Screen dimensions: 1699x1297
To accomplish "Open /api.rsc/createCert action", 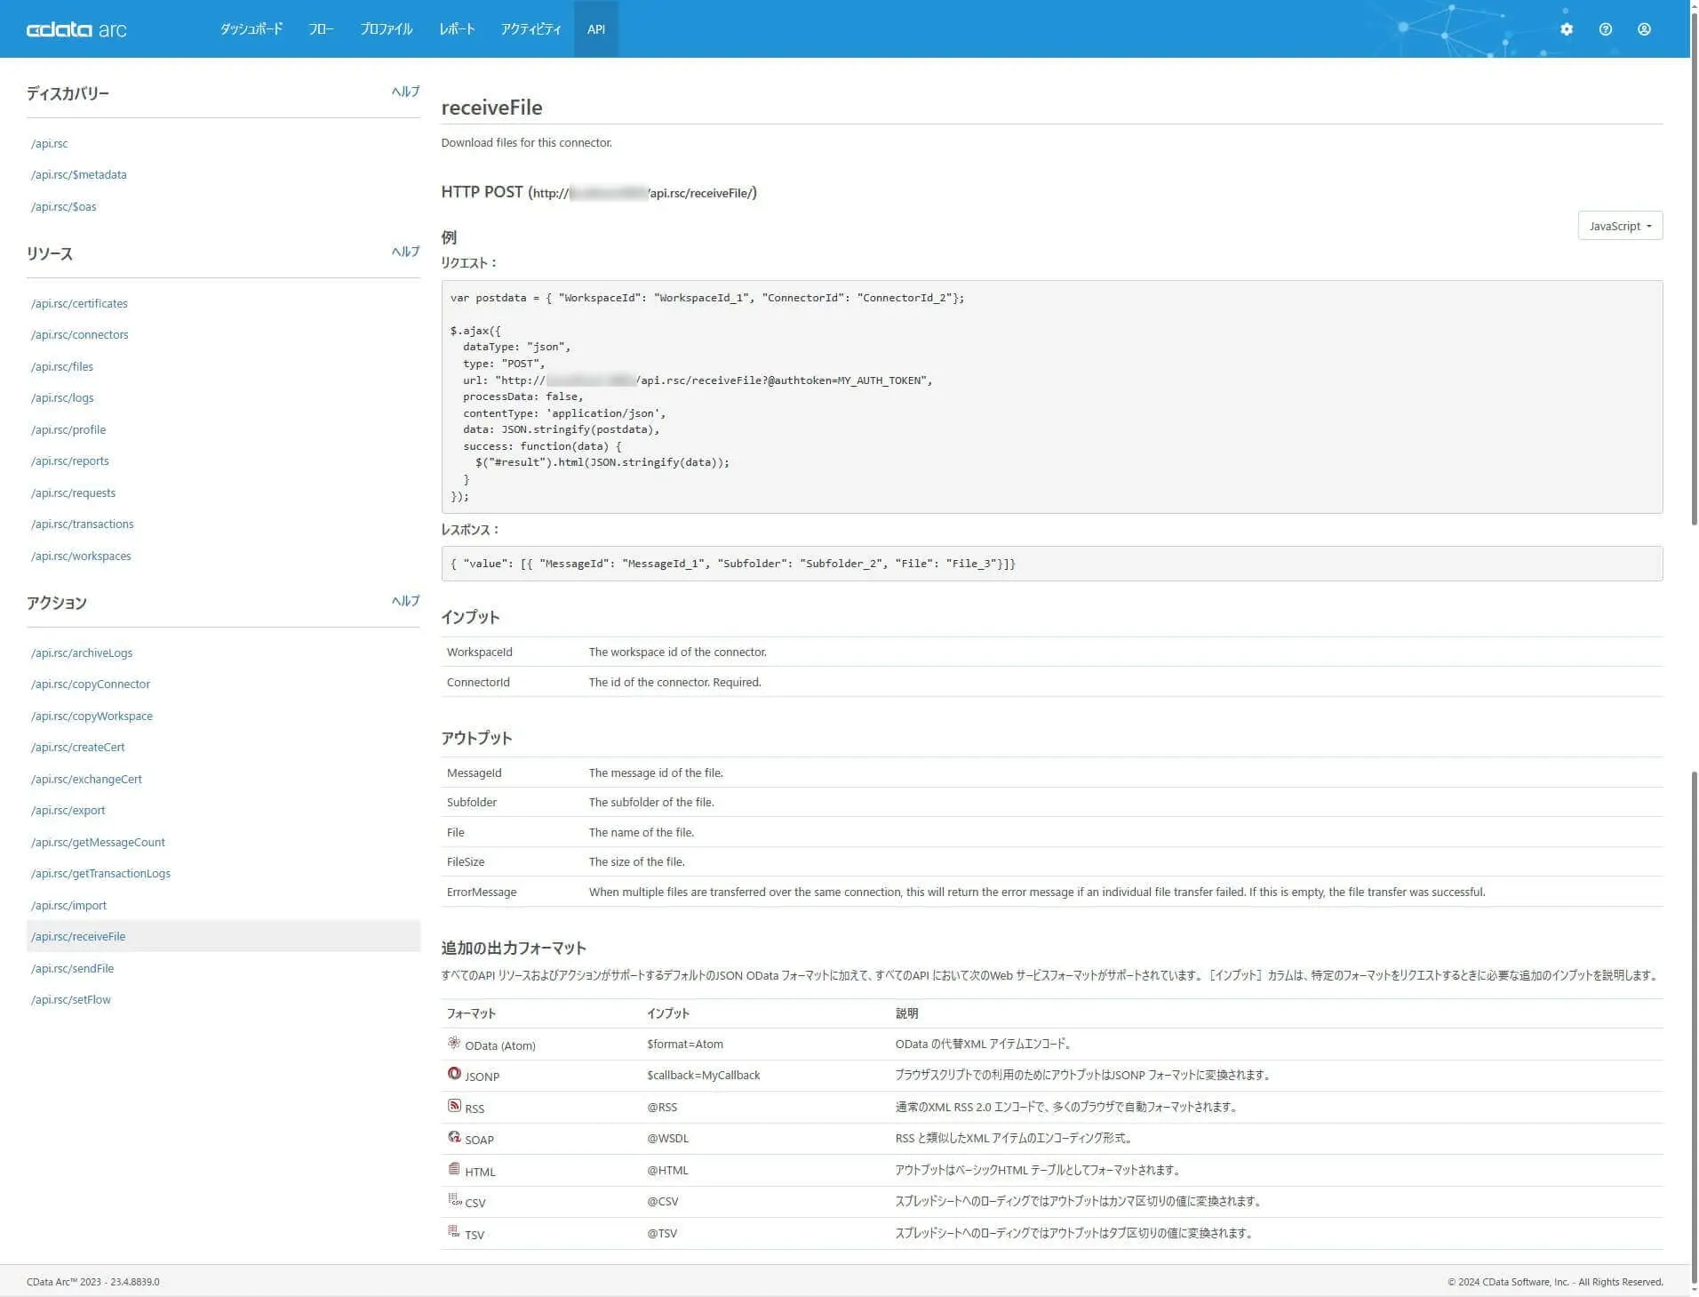I will [x=78, y=748].
